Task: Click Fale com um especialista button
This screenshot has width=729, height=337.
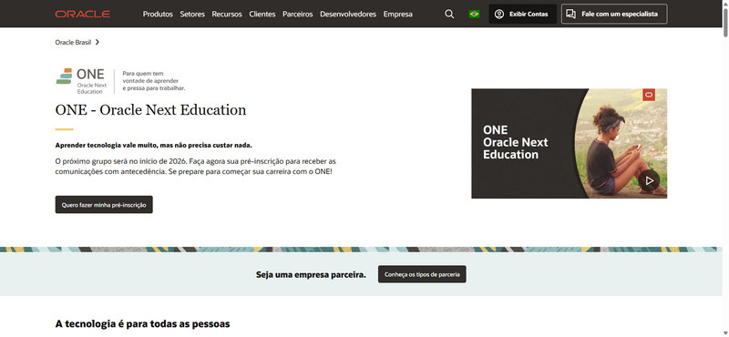Action: [x=614, y=14]
